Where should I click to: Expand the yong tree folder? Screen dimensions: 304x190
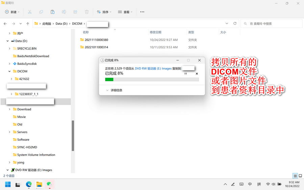tap(9, 162)
